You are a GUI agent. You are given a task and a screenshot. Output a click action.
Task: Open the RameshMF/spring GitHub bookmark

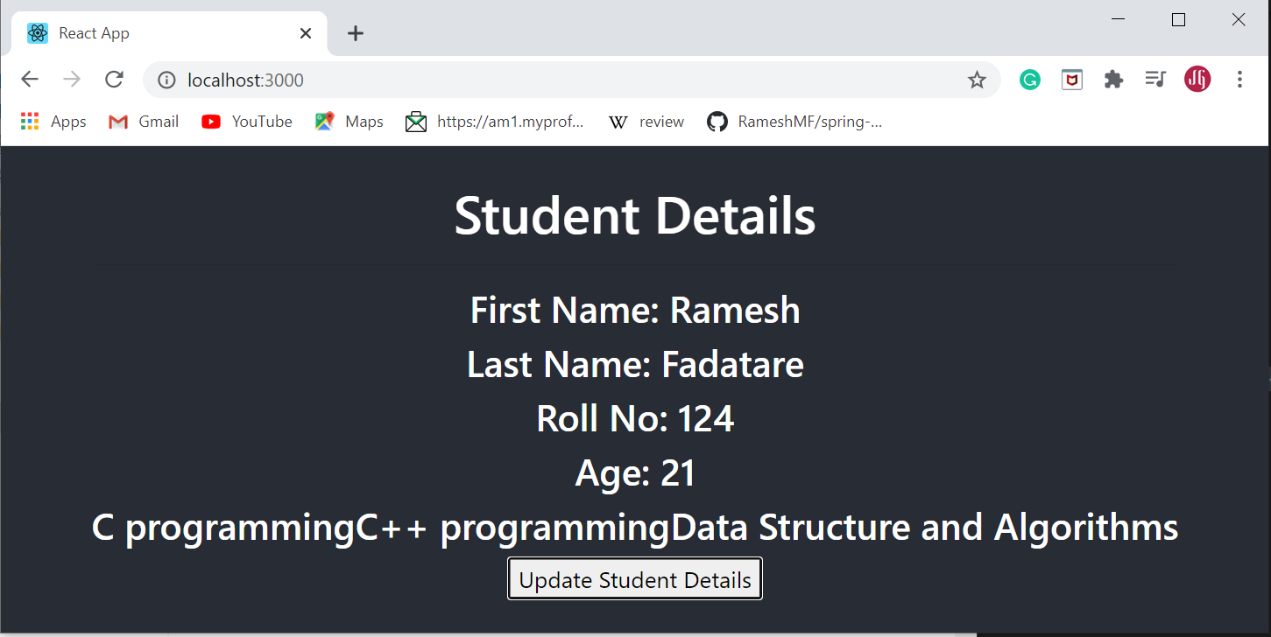[x=794, y=122]
